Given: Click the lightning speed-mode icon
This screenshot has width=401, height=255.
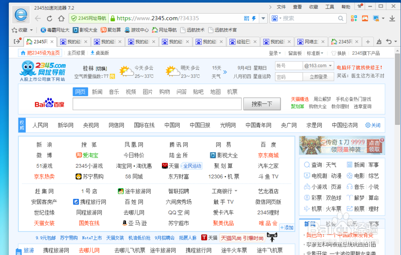Looking at the screenshot, I should click(254, 18).
